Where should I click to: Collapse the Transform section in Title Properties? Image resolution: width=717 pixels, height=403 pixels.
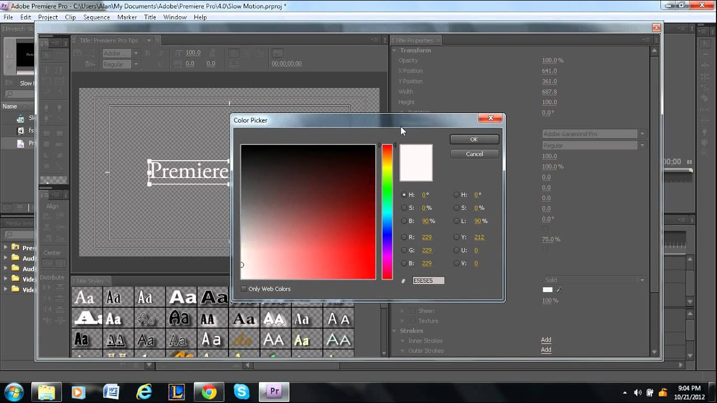[x=394, y=50]
